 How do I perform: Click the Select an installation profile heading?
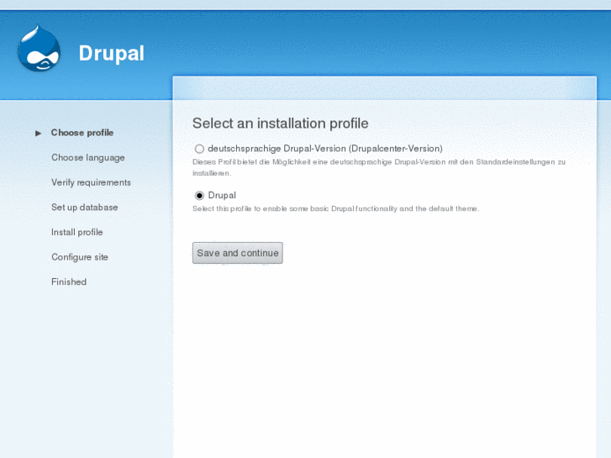pyautogui.click(x=281, y=124)
